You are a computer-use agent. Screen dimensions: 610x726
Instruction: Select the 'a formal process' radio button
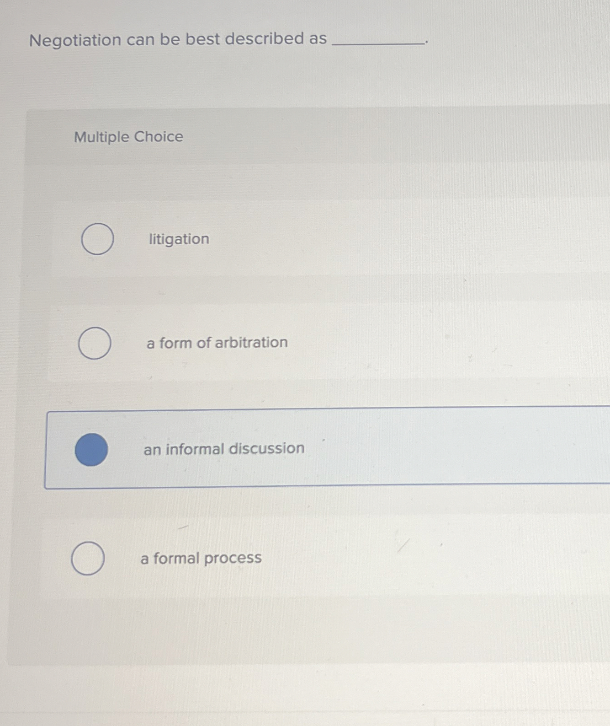tap(88, 558)
